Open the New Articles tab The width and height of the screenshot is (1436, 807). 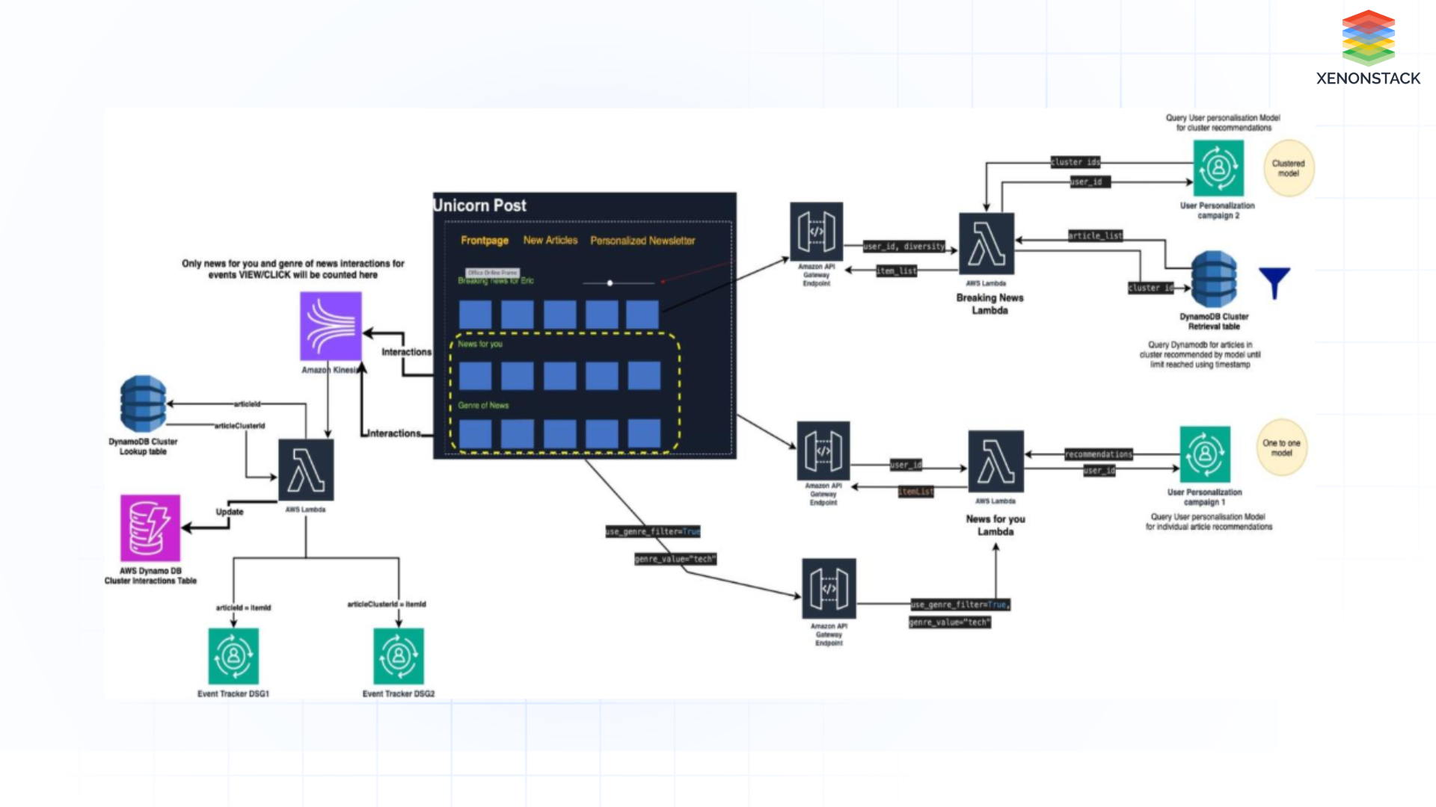pos(550,241)
